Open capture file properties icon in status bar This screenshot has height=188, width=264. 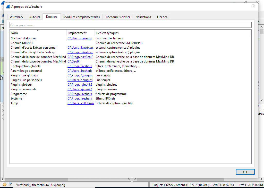click(x=11, y=184)
